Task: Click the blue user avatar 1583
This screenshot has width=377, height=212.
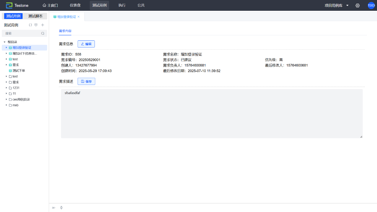Action: tap(371, 5)
